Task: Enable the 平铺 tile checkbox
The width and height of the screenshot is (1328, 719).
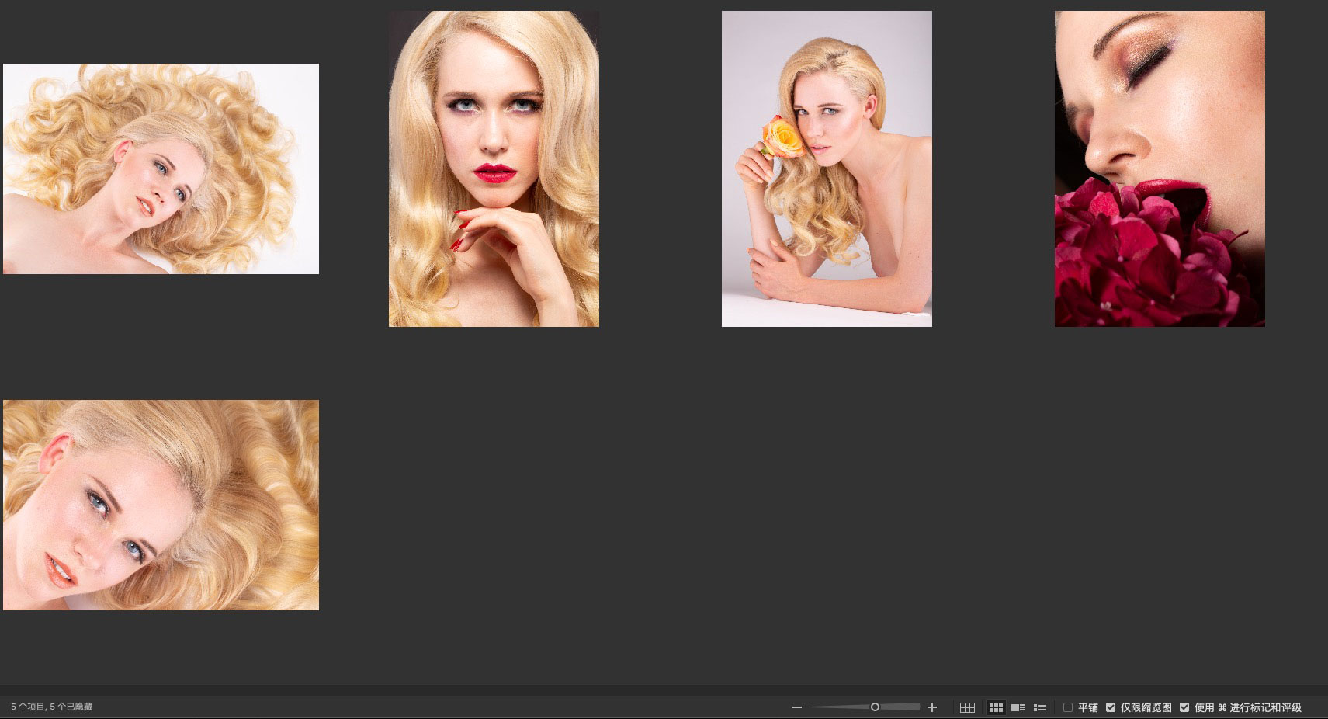Action: point(1068,707)
